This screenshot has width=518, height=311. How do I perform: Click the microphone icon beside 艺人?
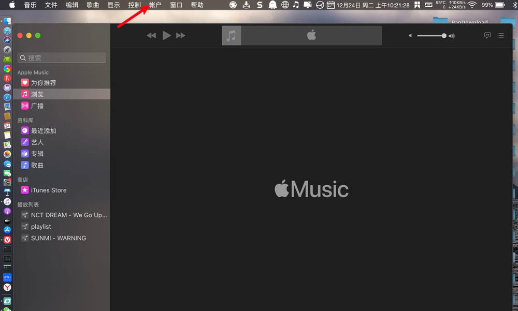coord(25,142)
